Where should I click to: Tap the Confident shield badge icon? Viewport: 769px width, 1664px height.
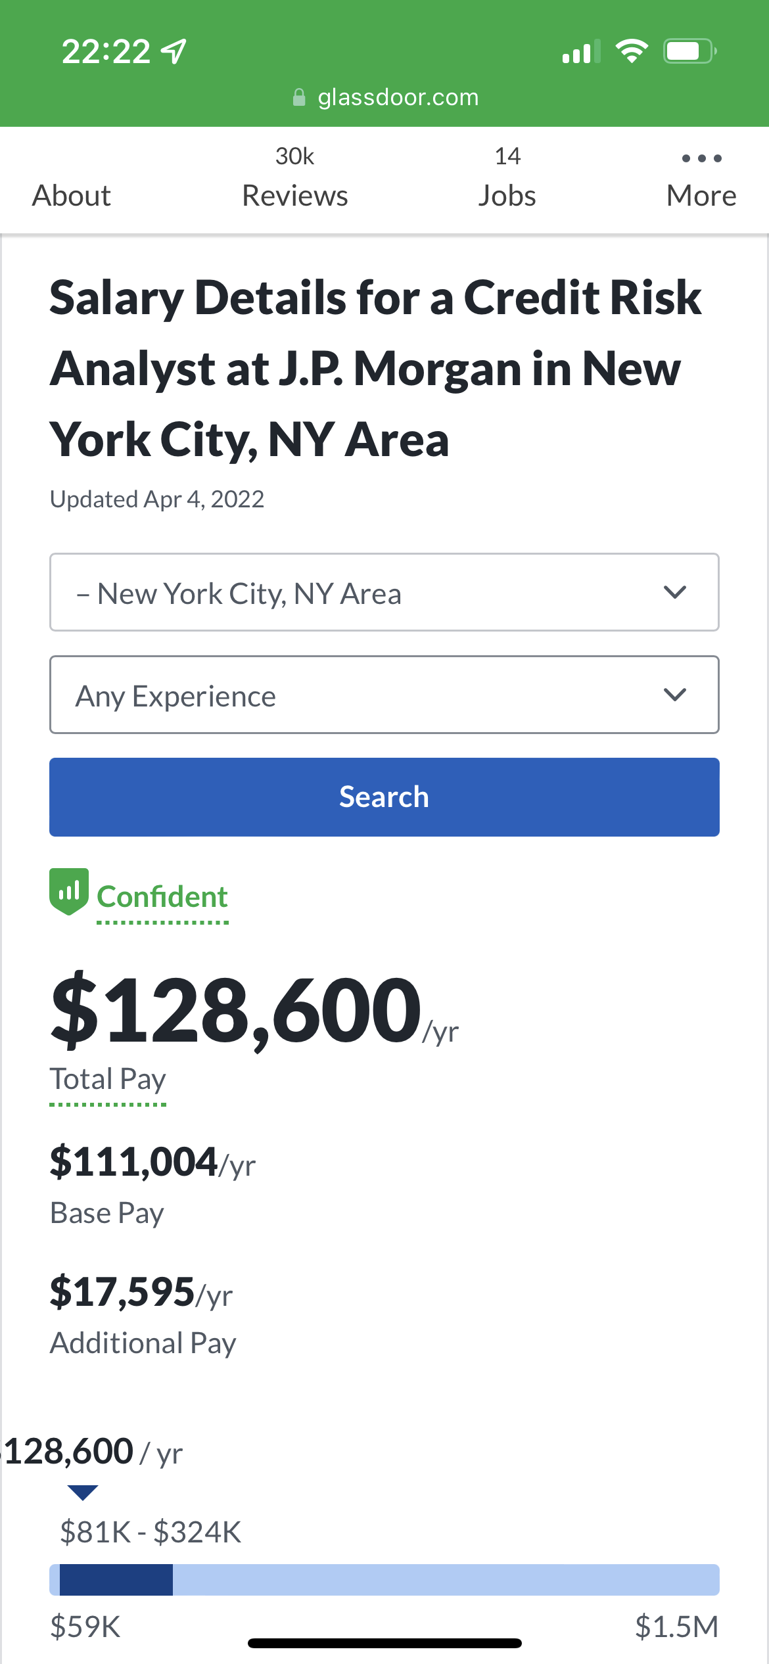click(68, 892)
